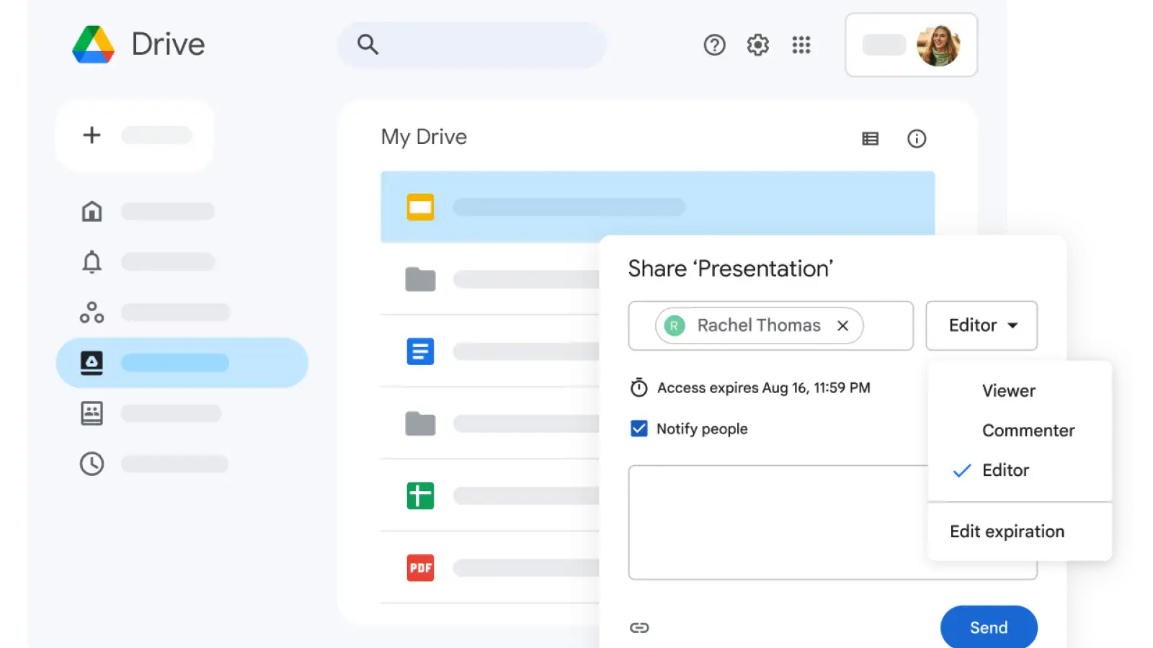Click the search magnifier icon

[x=368, y=45]
